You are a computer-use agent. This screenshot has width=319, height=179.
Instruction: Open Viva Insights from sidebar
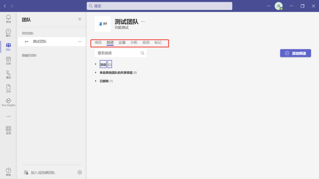click(8, 102)
